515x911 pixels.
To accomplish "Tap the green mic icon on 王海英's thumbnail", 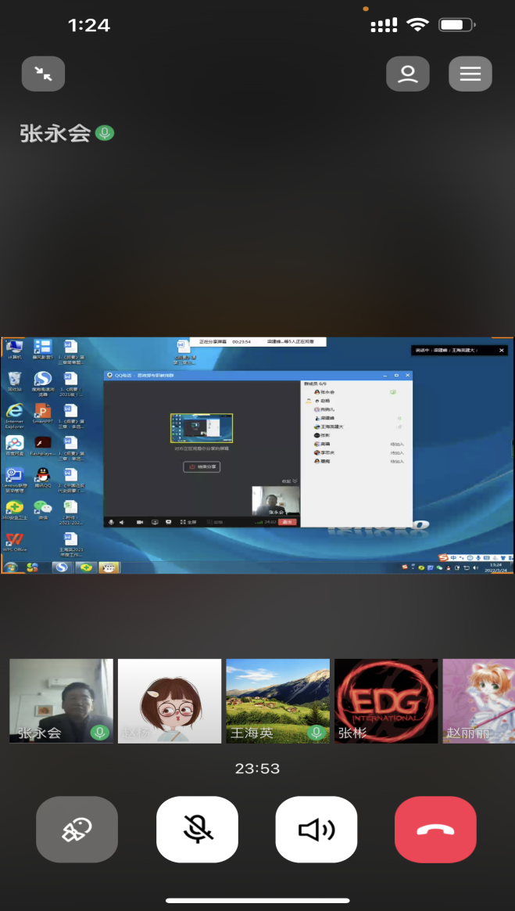I will [x=317, y=733].
